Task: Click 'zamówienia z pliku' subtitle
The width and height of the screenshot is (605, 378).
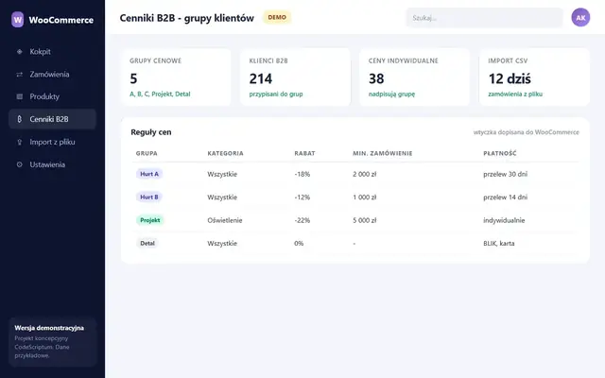Action: (x=515, y=94)
